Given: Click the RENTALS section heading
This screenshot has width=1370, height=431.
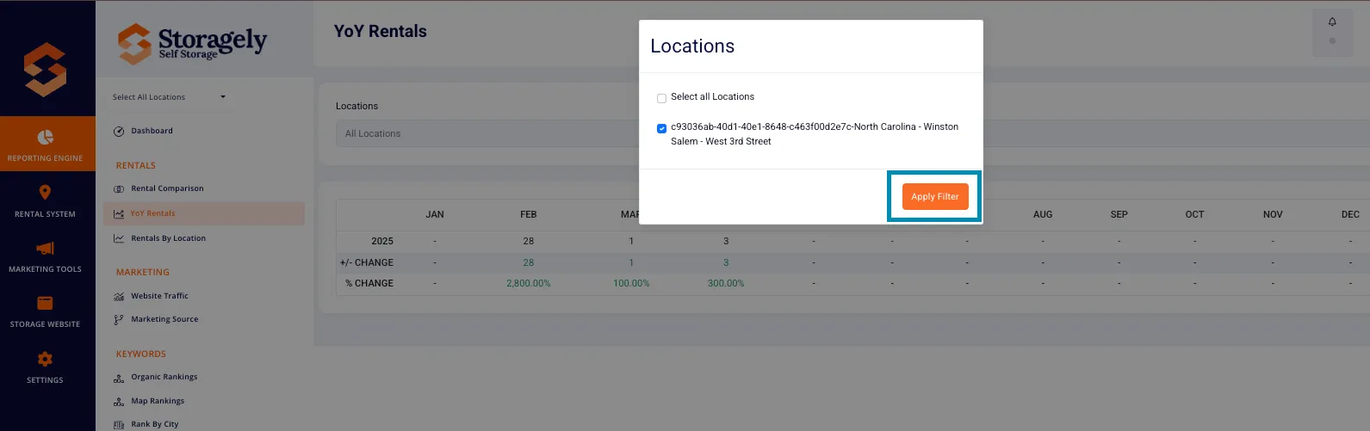Looking at the screenshot, I should (x=136, y=165).
